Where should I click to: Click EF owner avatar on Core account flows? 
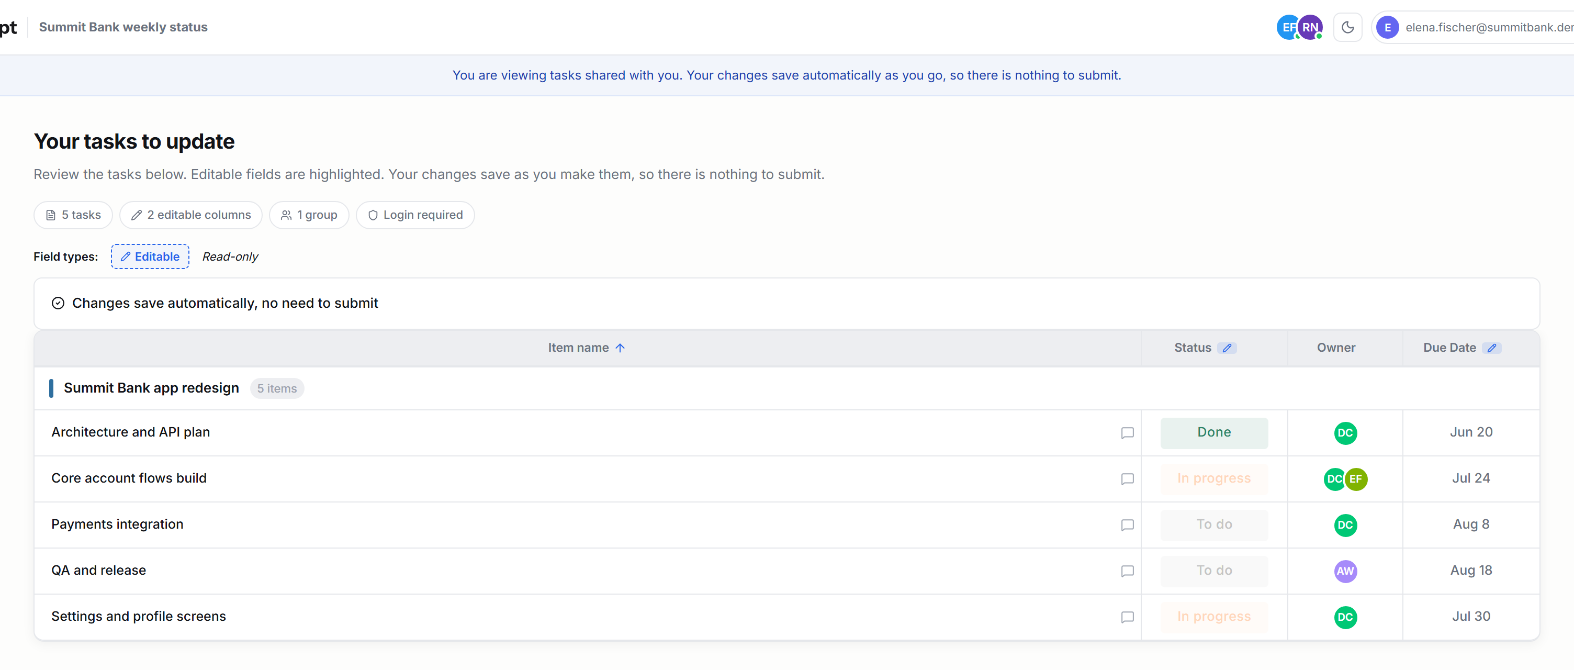click(1356, 478)
